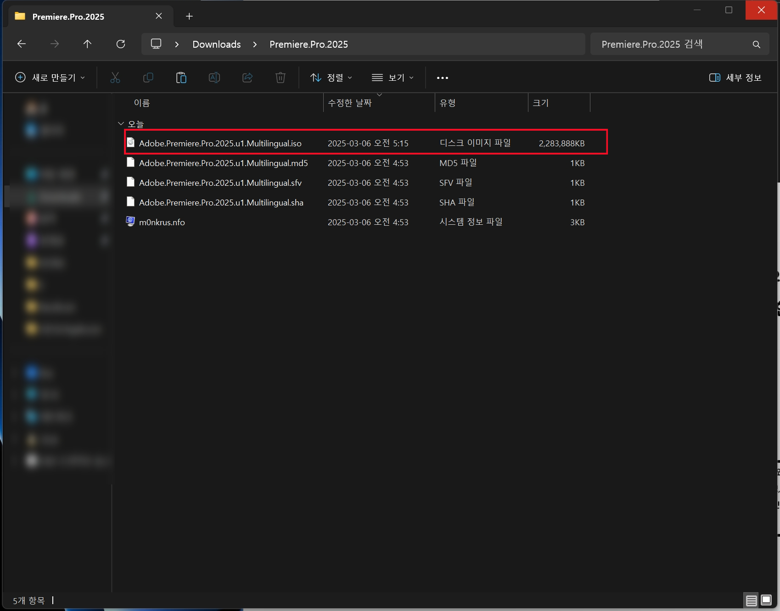Go forward with the arrow button
Viewport: 780px width, 611px height.
[x=55, y=44]
